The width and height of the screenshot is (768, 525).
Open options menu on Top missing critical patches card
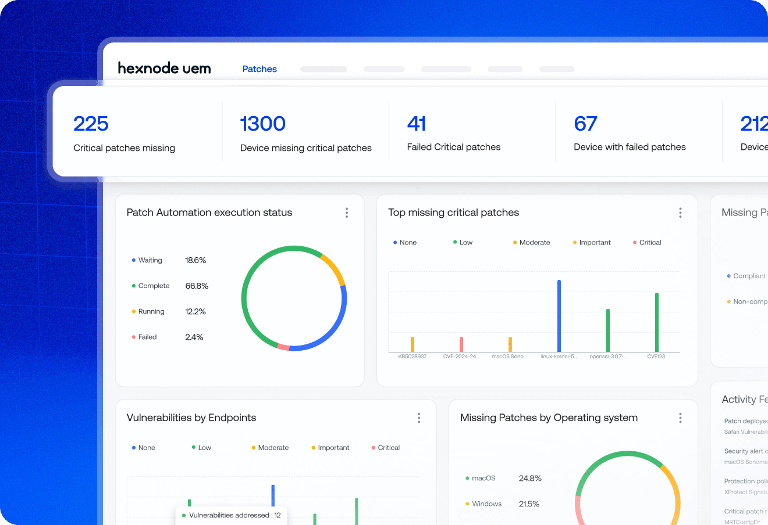680,213
